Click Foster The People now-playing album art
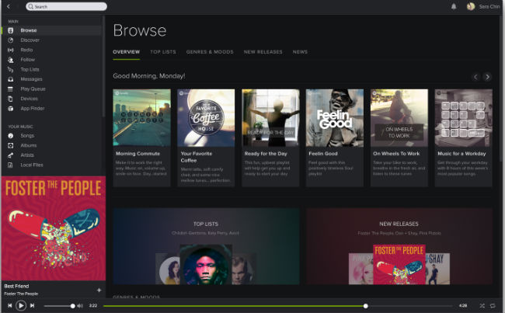505x313 pixels. coord(54,228)
